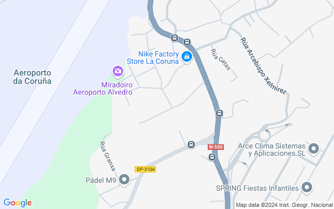Select the SPRING Fiestas Infantiles marker

tap(307, 188)
